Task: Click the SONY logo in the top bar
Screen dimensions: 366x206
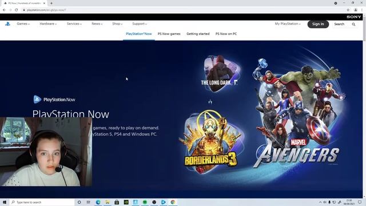Action: click(353, 17)
